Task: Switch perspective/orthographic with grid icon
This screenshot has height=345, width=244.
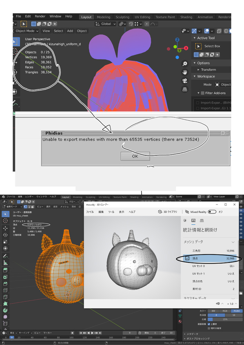Action: [x=185, y=89]
